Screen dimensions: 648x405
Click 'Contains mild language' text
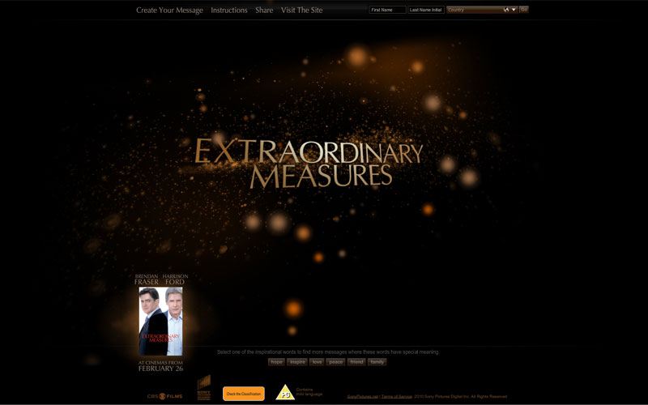tap(309, 392)
